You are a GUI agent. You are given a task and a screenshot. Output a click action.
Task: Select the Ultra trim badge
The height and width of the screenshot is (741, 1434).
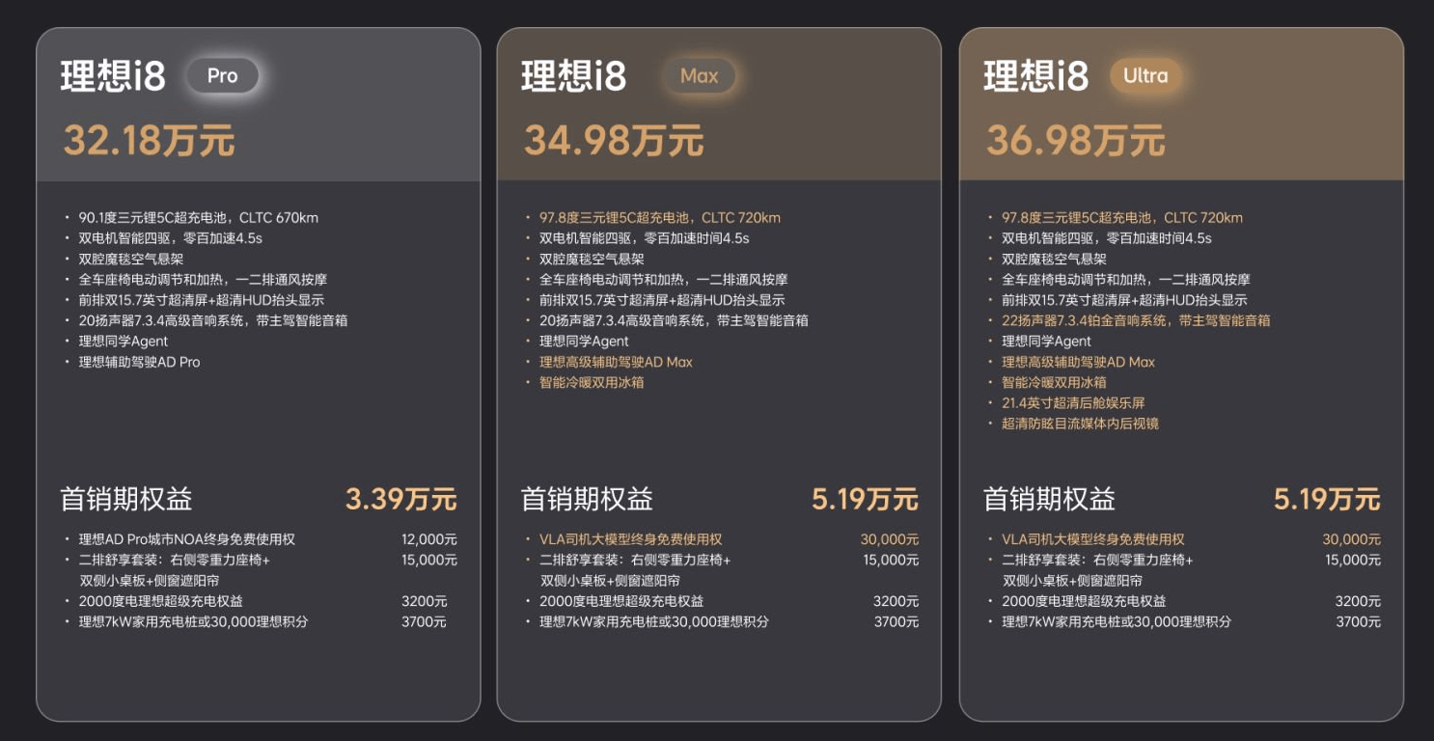(1145, 76)
